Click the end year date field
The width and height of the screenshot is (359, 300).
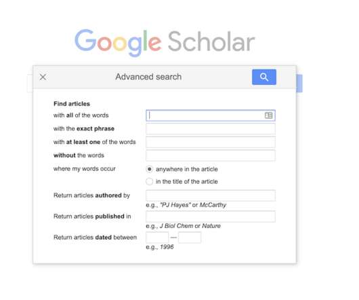(x=190, y=238)
